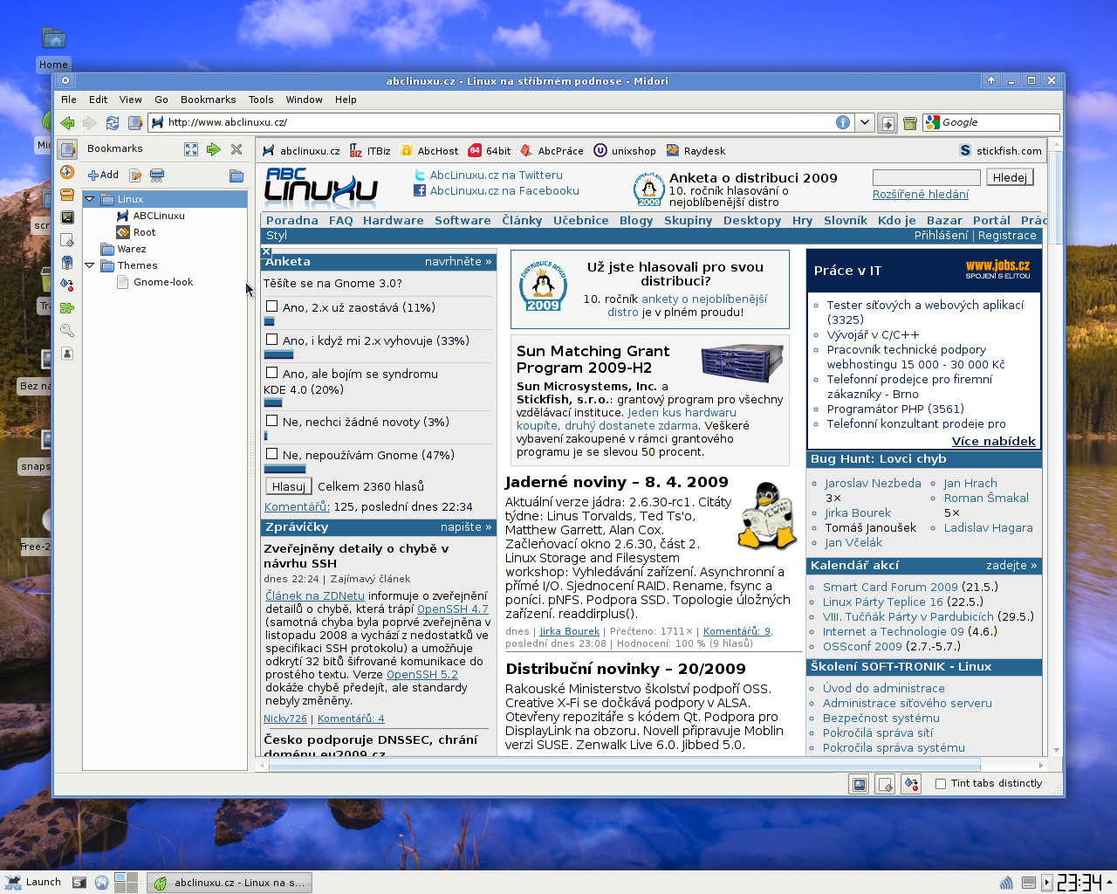Open the Bookmarks menu

click(x=208, y=100)
